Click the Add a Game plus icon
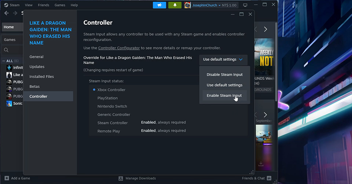 [6, 178]
